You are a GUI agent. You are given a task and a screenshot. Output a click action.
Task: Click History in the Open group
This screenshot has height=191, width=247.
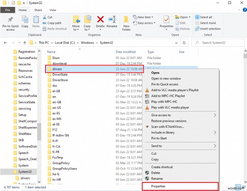click(182, 29)
